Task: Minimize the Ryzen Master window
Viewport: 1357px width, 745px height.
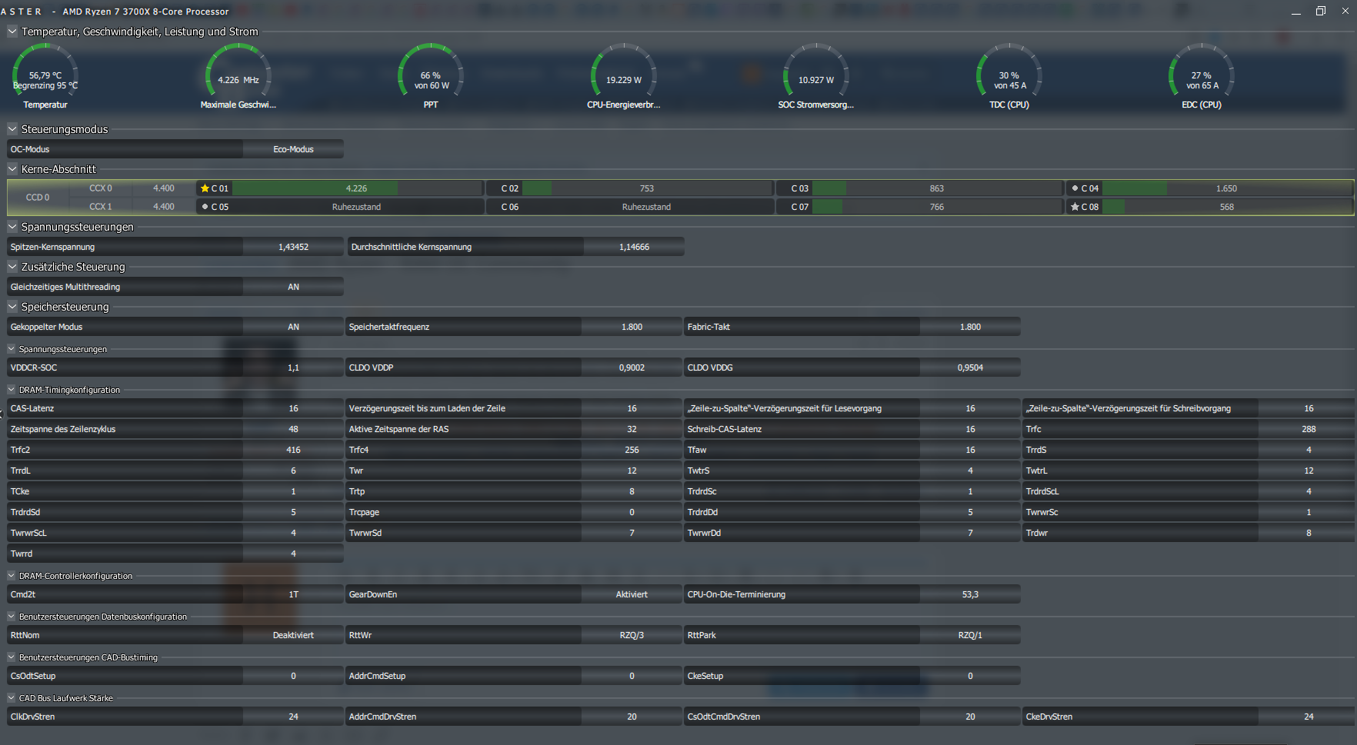Action: (1296, 12)
